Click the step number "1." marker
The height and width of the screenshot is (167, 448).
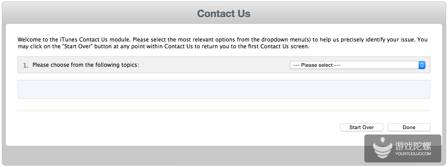[26, 65]
